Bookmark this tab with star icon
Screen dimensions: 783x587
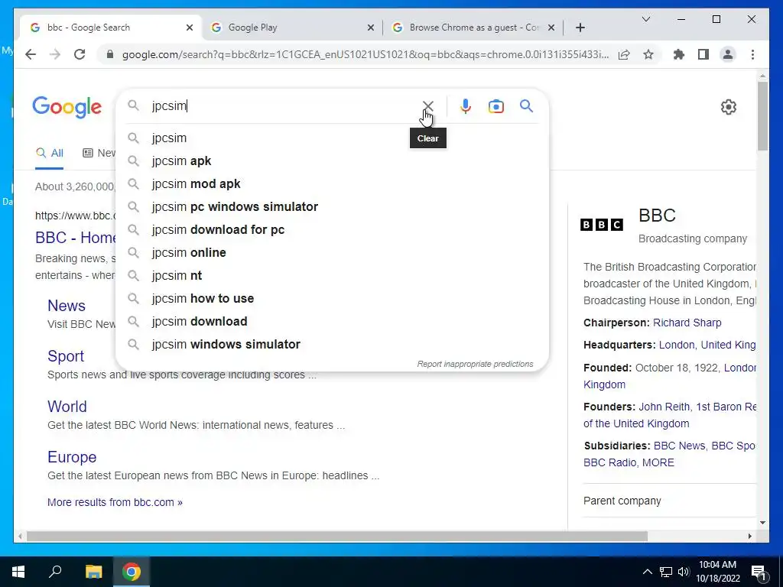point(648,54)
